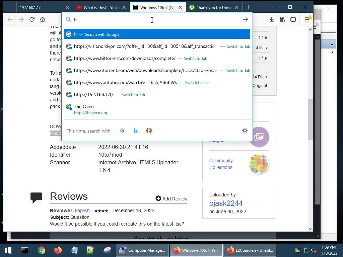The width and height of the screenshot is (343, 257).
Task: Click the 14 Files download option
Action: click(x=260, y=77)
